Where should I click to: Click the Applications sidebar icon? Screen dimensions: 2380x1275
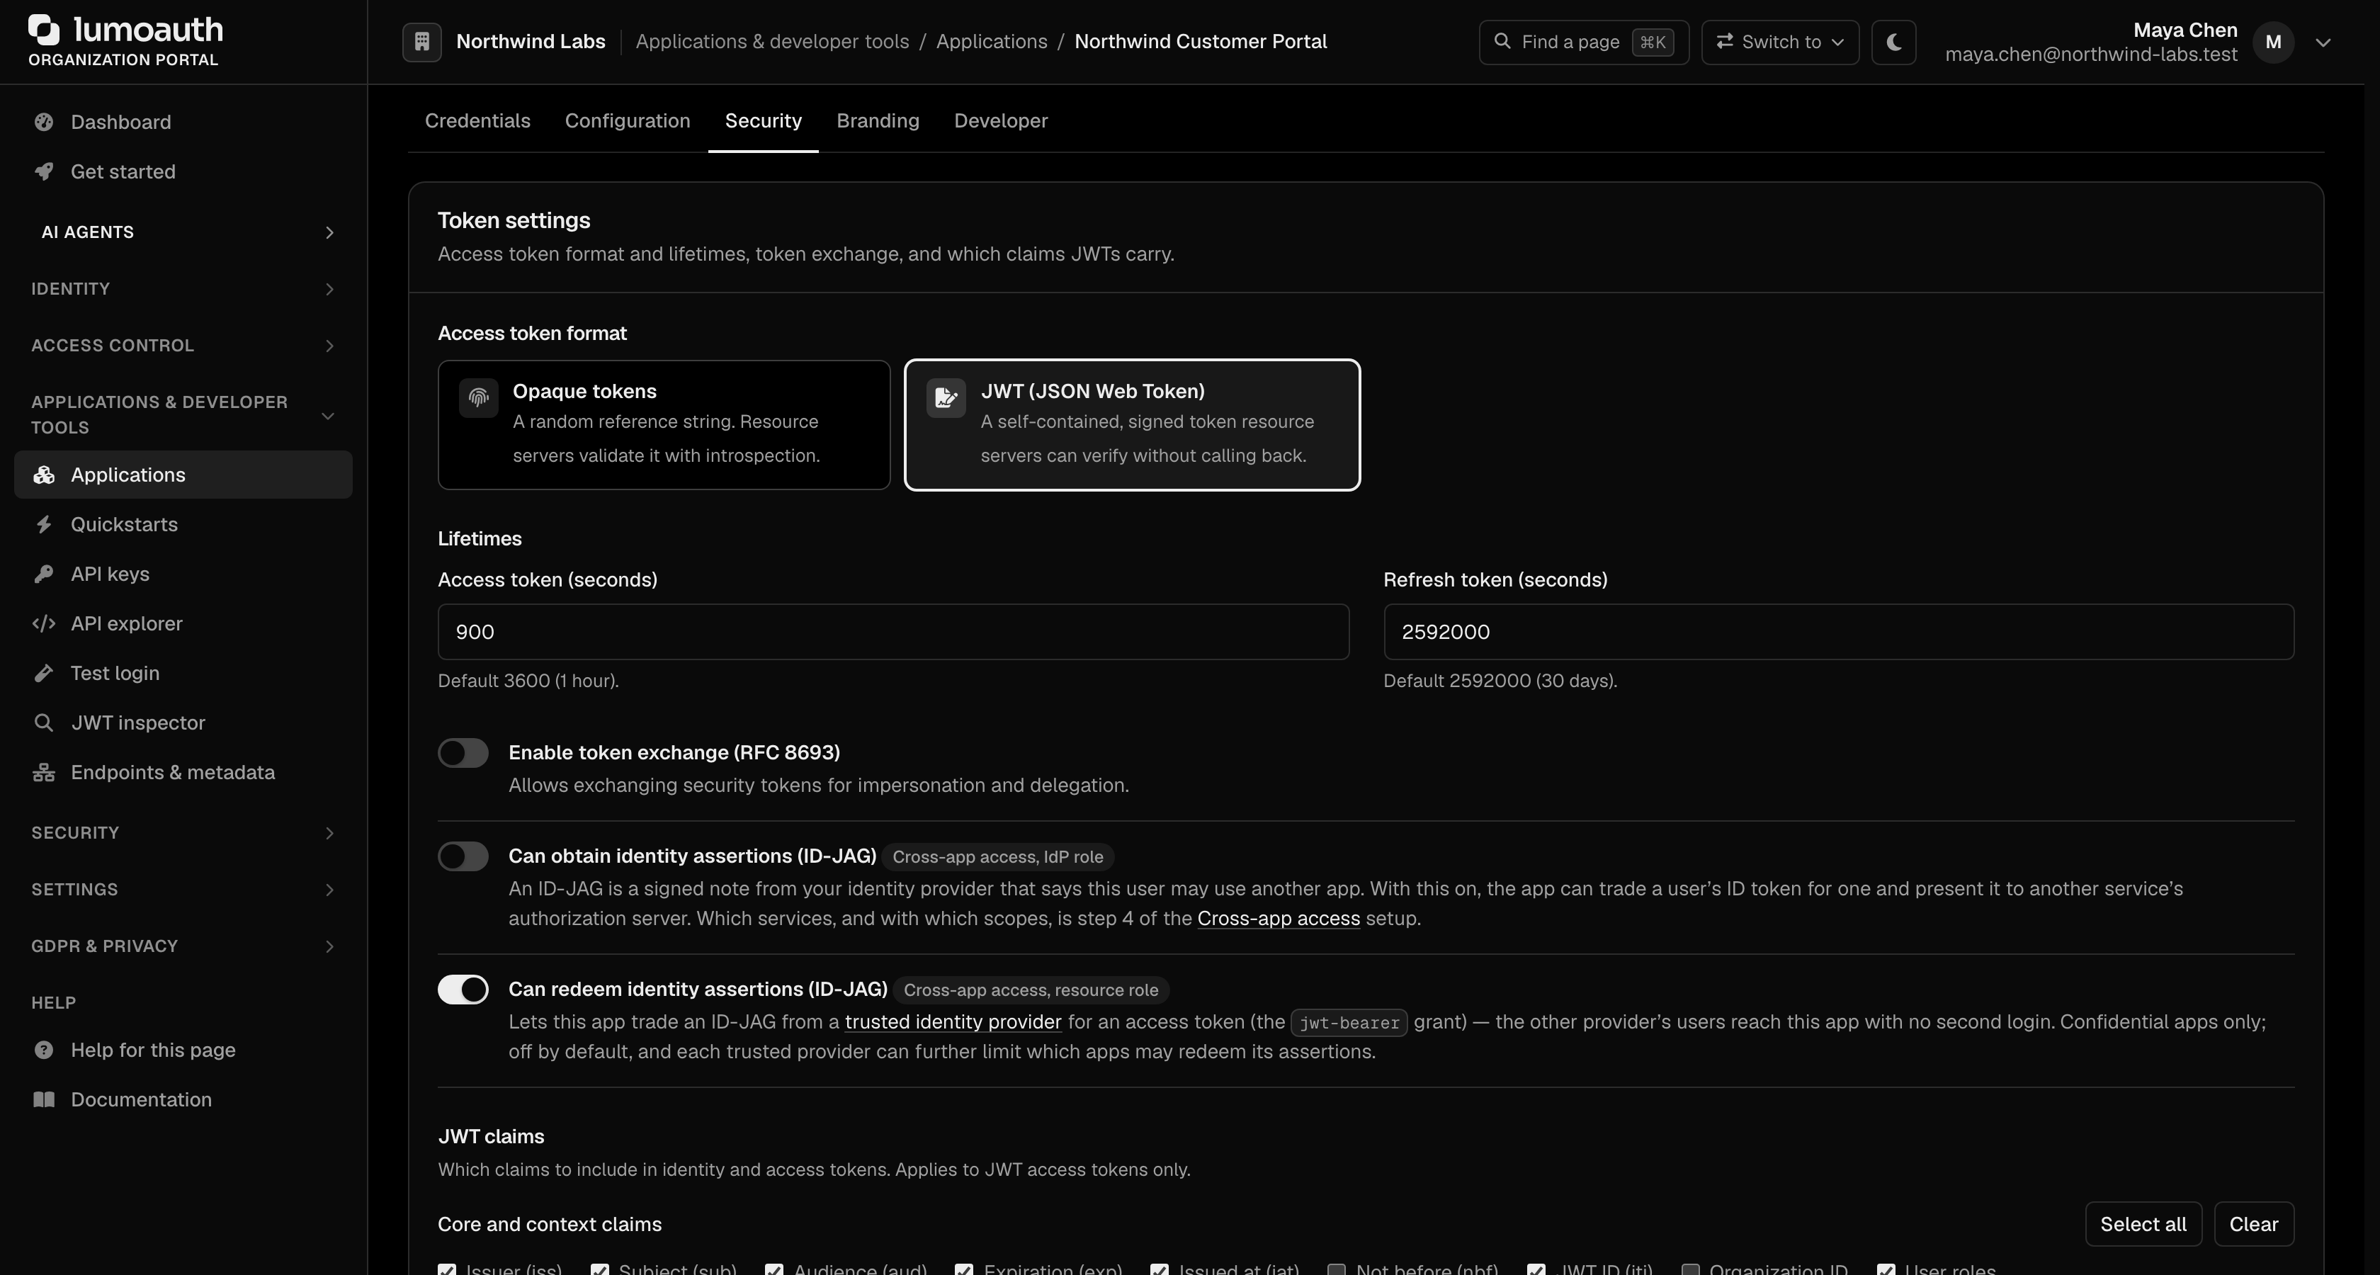point(43,475)
